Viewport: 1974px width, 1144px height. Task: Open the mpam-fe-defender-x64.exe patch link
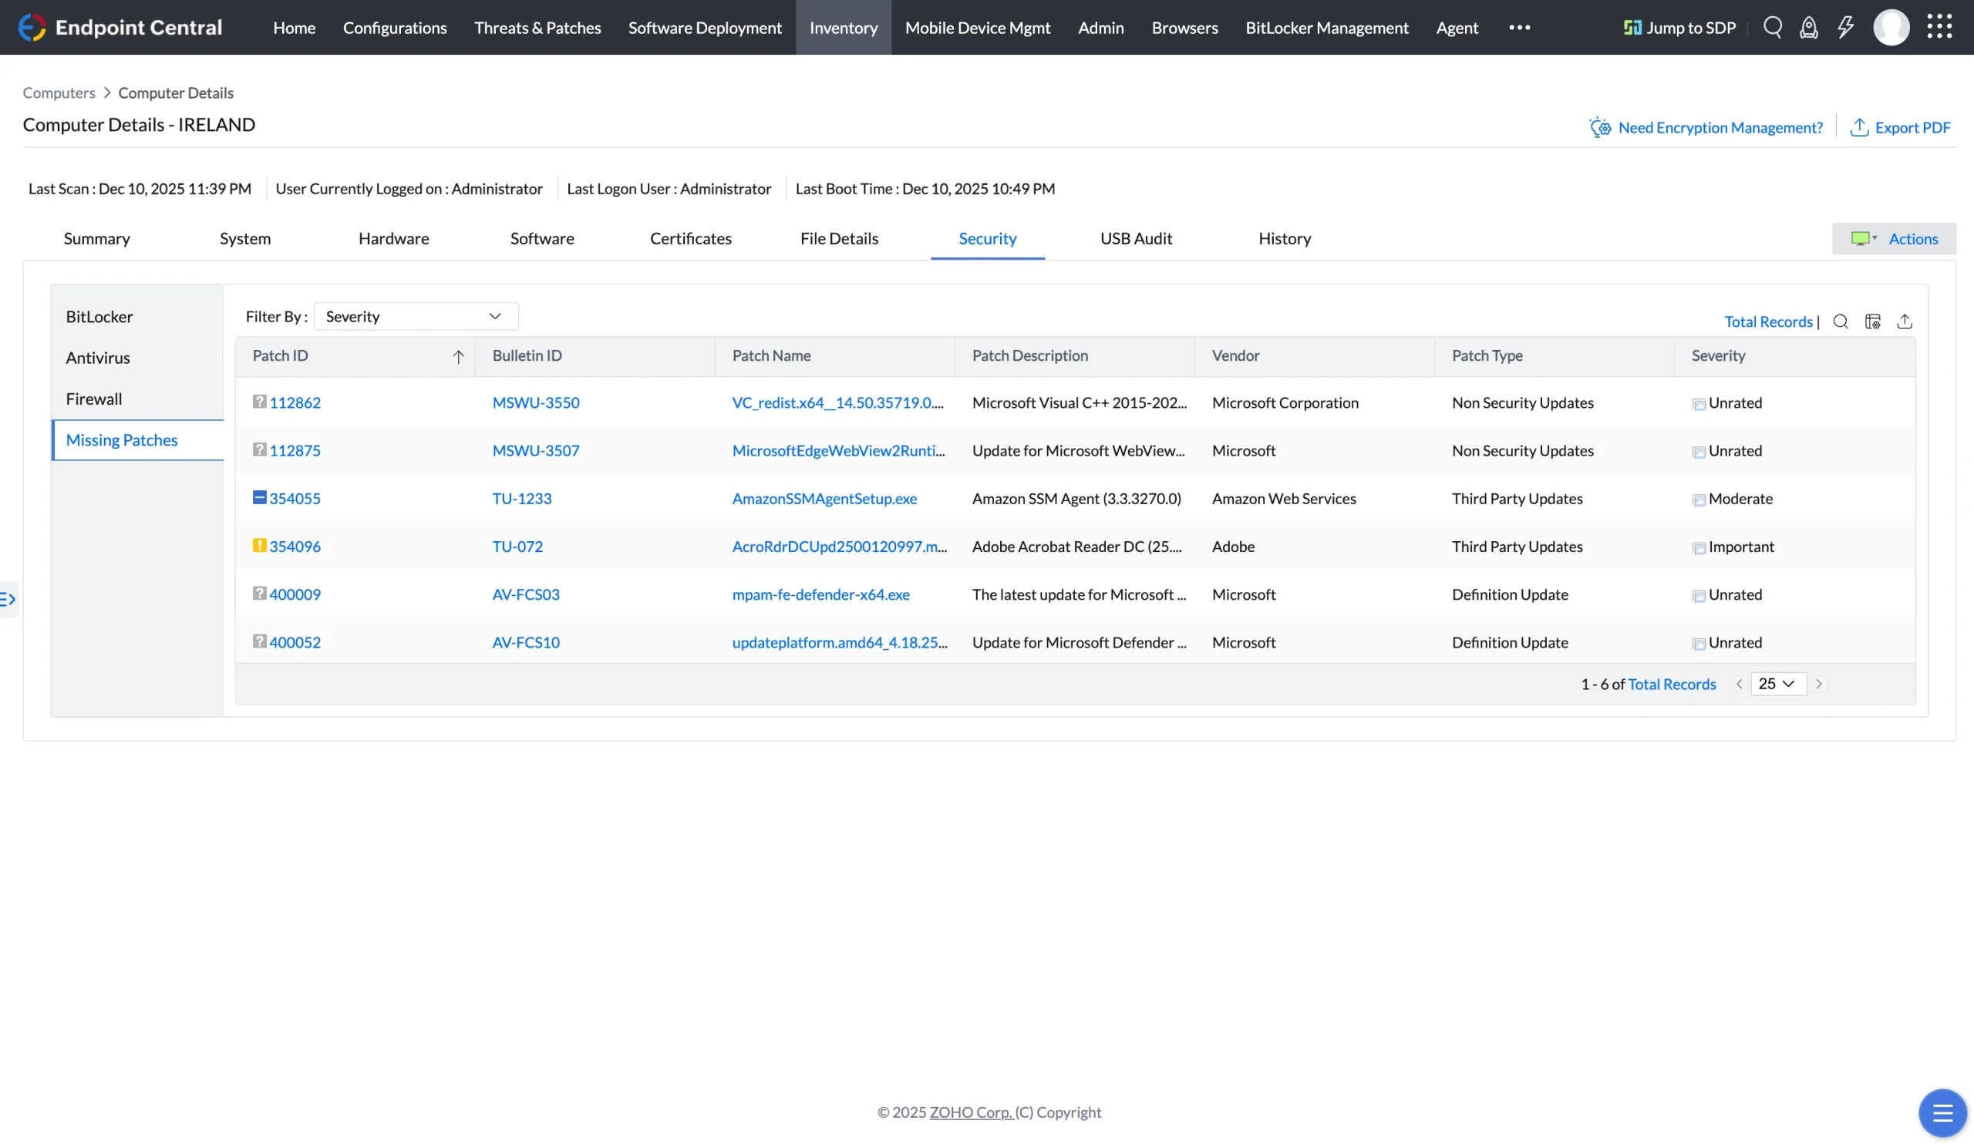pos(821,594)
